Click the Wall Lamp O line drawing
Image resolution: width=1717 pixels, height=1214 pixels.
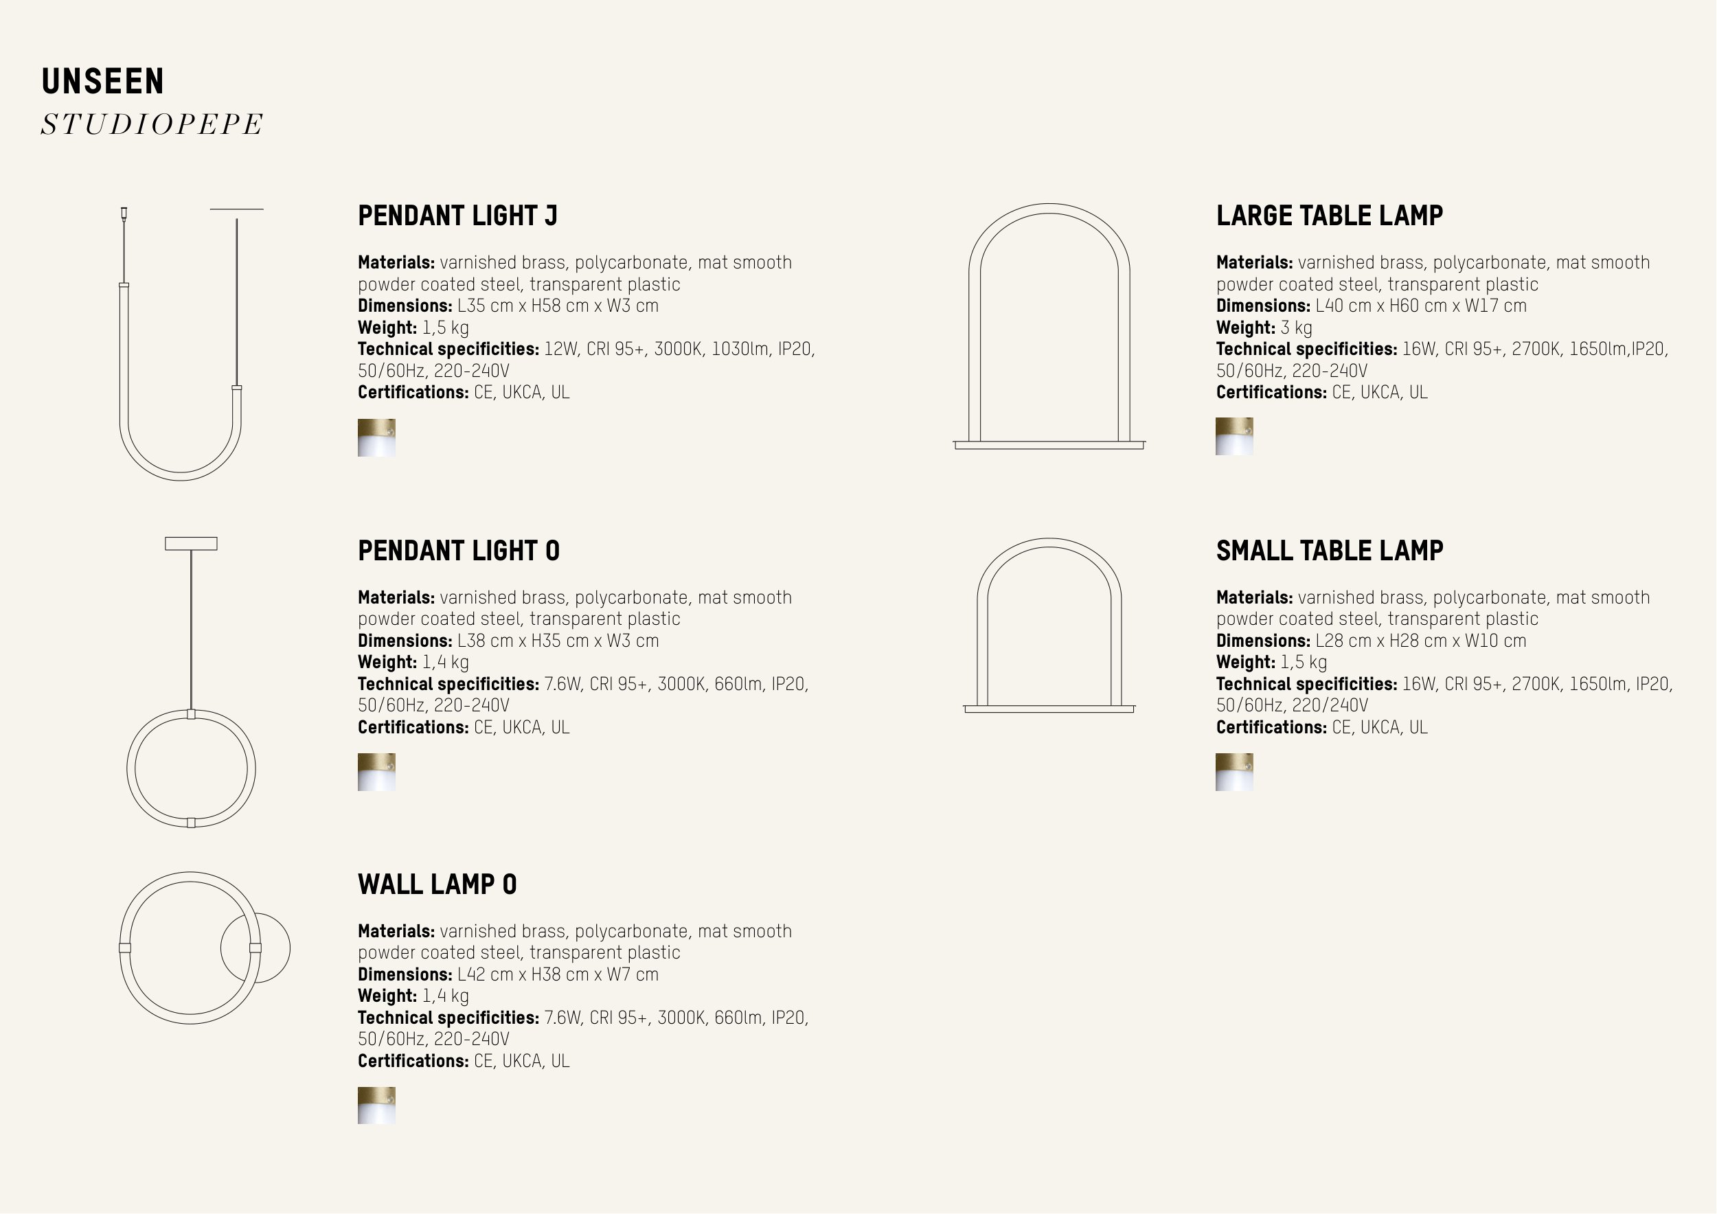(x=203, y=948)
